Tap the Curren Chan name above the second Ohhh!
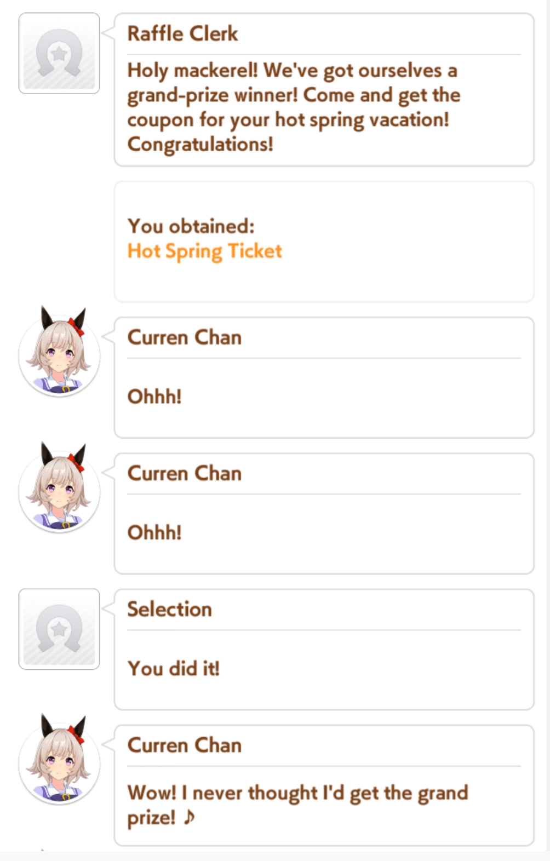This screenshot has height=861, width=550. click(184, 473)
